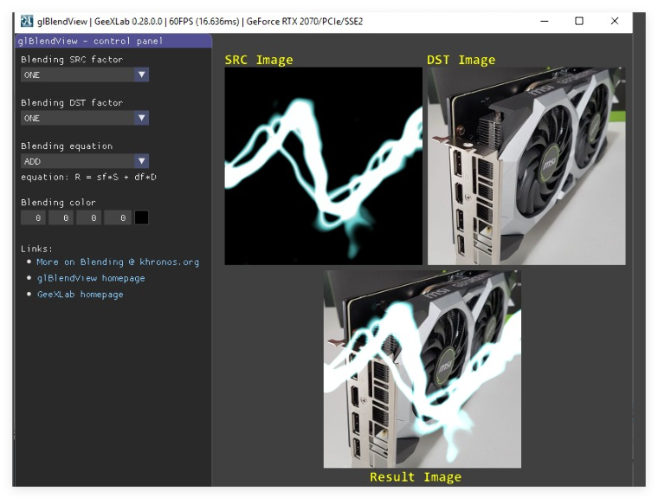Open the Blending DST factor dropdown arrow
The height and width of the screenshot is (499, 658).
point(142,118)
